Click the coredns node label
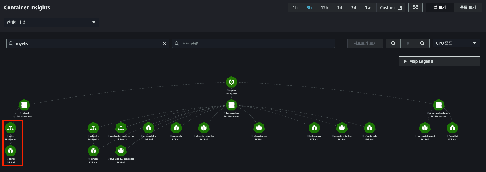Image resolution: width=486 pixels, height=172 pixels. [x=94, y=159]
